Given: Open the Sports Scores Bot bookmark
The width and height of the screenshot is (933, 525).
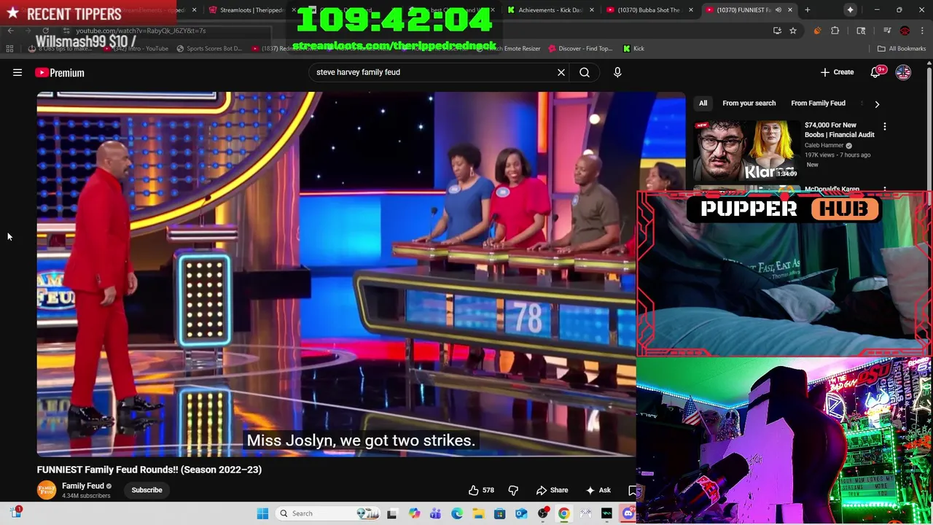Looking at the screenshot, I should (x=208, y=48).
